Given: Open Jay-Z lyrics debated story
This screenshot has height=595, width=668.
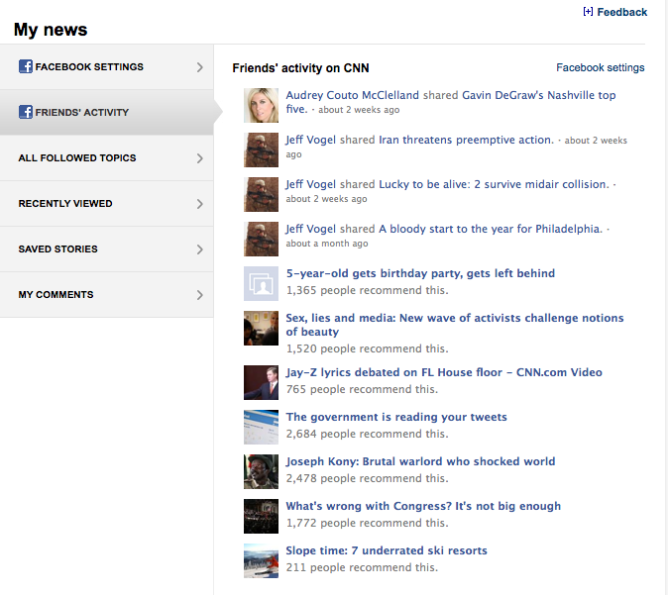Looking at the screenshot, I should click(444, 372).
